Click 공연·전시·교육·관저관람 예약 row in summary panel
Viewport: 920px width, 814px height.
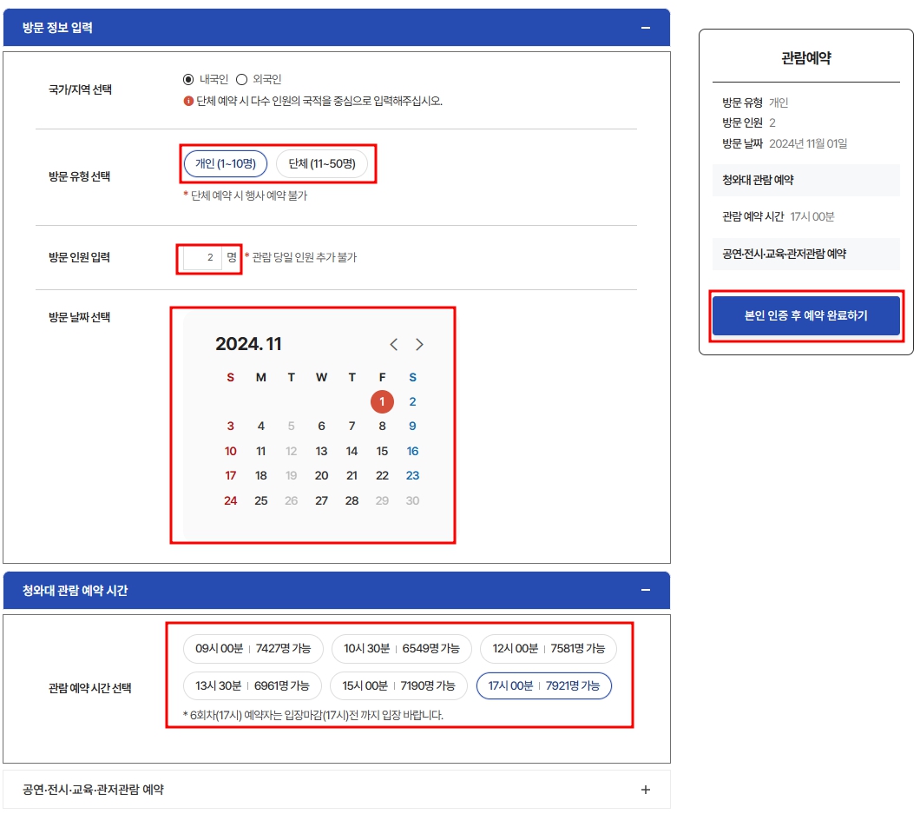click(x=805, y=255)
